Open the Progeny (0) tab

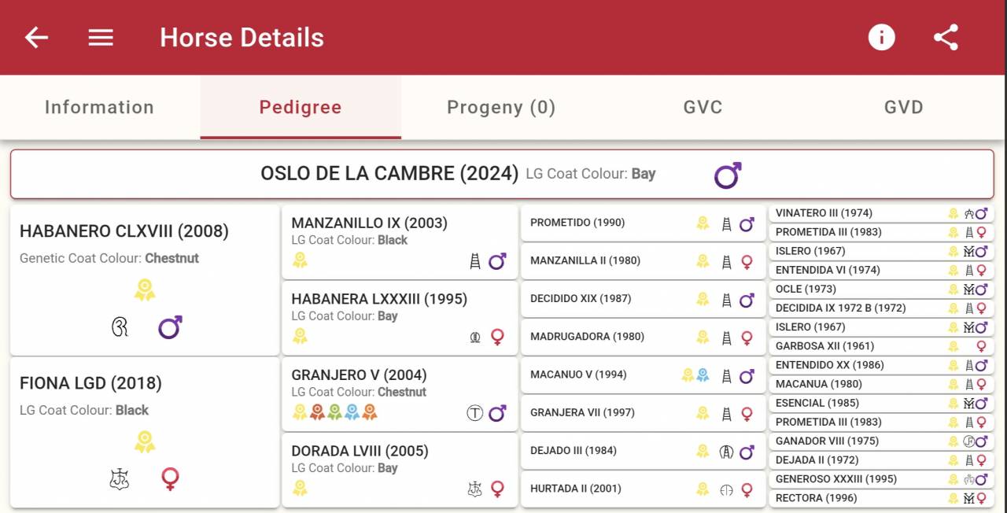pos(501,108)
